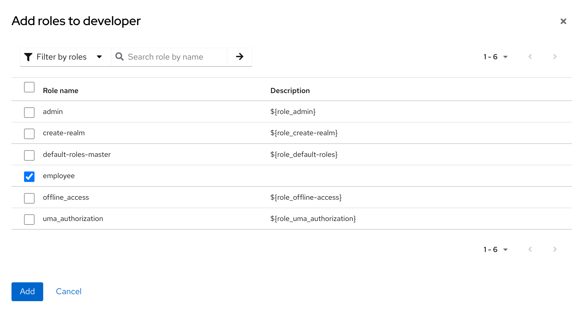Tick the offline_access role checkbox
The image size is (584, 313).
click(29, 198)
